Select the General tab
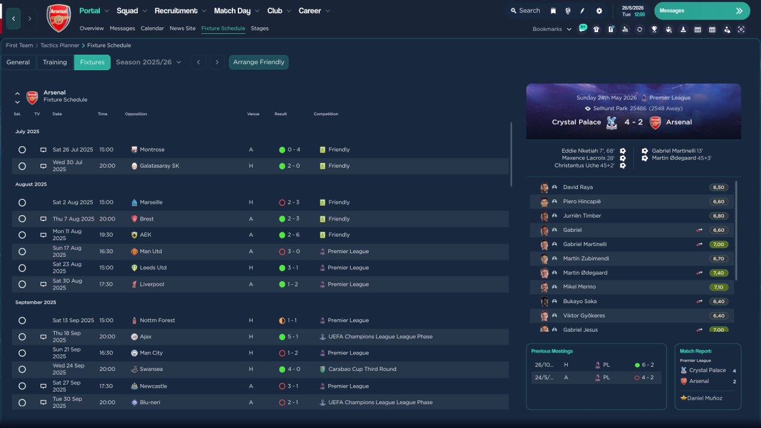761x428 pixels. click(18, 62)
